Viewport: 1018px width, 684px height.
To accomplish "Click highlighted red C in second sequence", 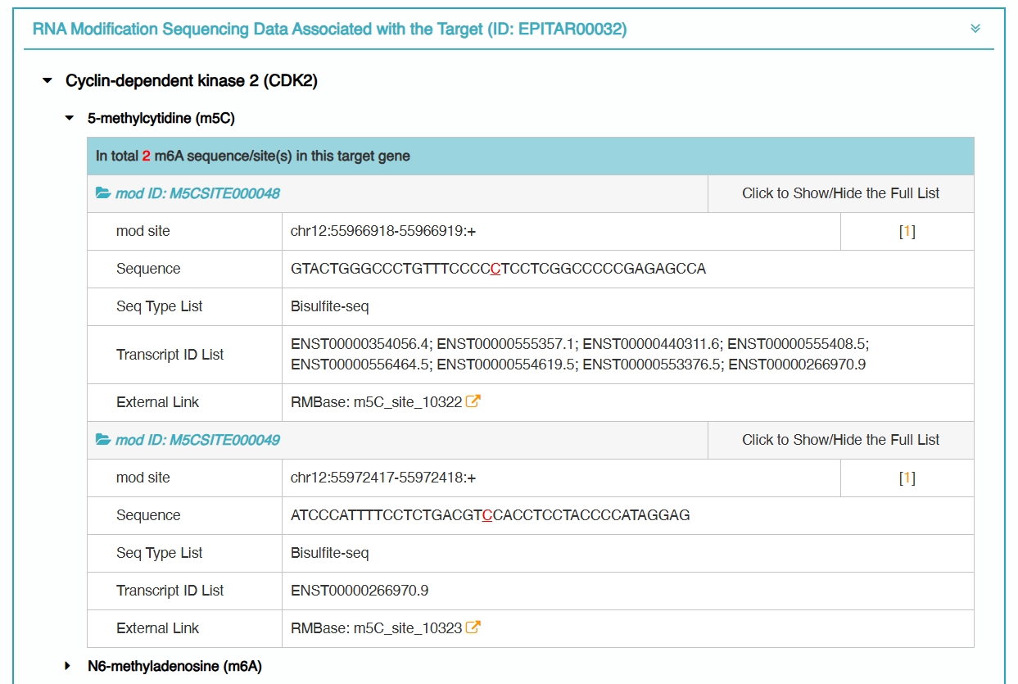I will [x=487, y=515].
